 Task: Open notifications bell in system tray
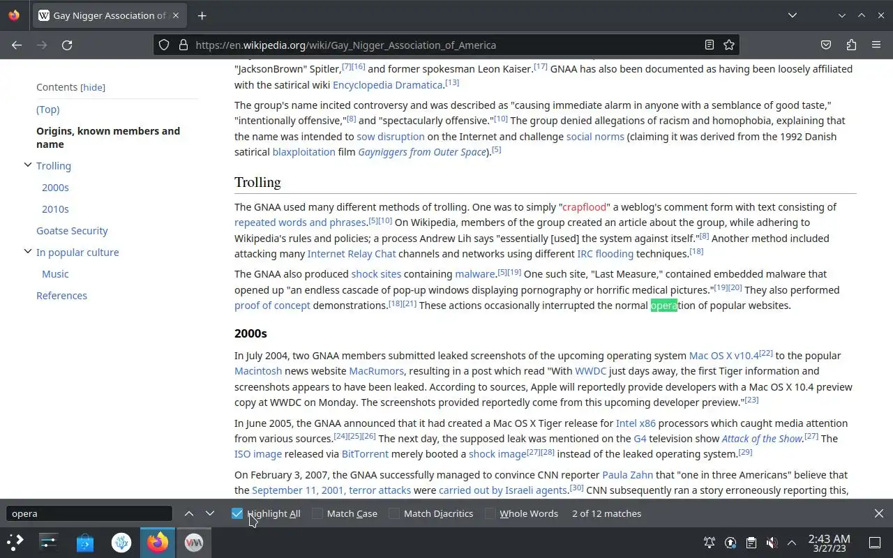(x=710, y=543)
